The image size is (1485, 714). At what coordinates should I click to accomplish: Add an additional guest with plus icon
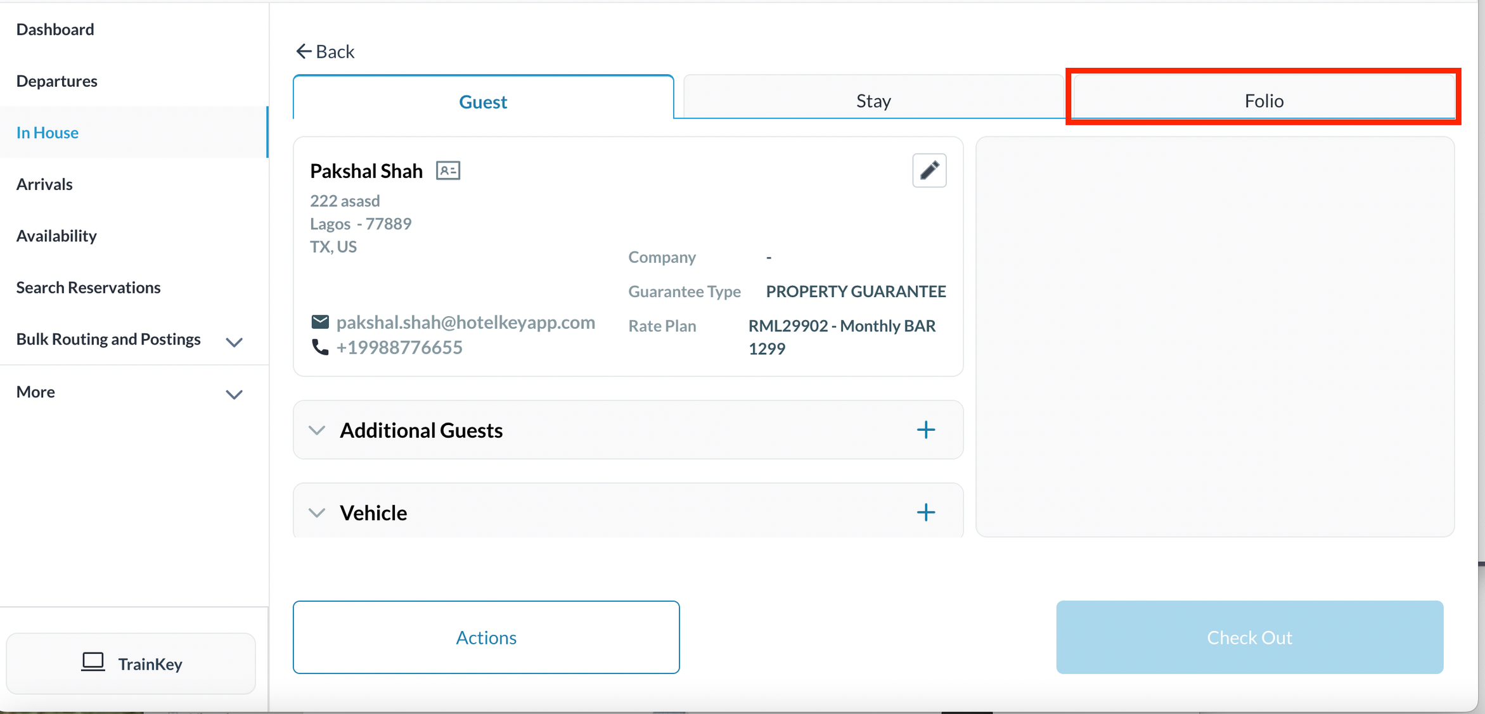point(925,430)
